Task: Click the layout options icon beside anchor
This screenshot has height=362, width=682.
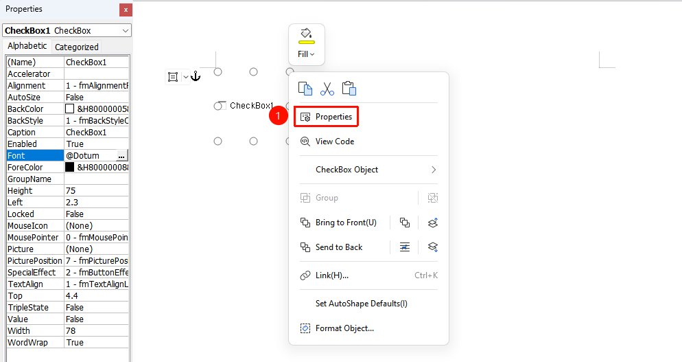Action: [x=173, y=77]
